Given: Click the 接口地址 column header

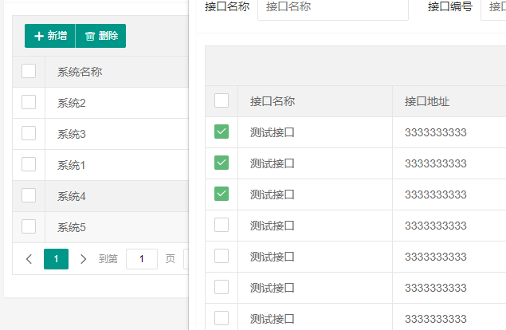Looking at the screenshot, I should [x=427, y=101].
